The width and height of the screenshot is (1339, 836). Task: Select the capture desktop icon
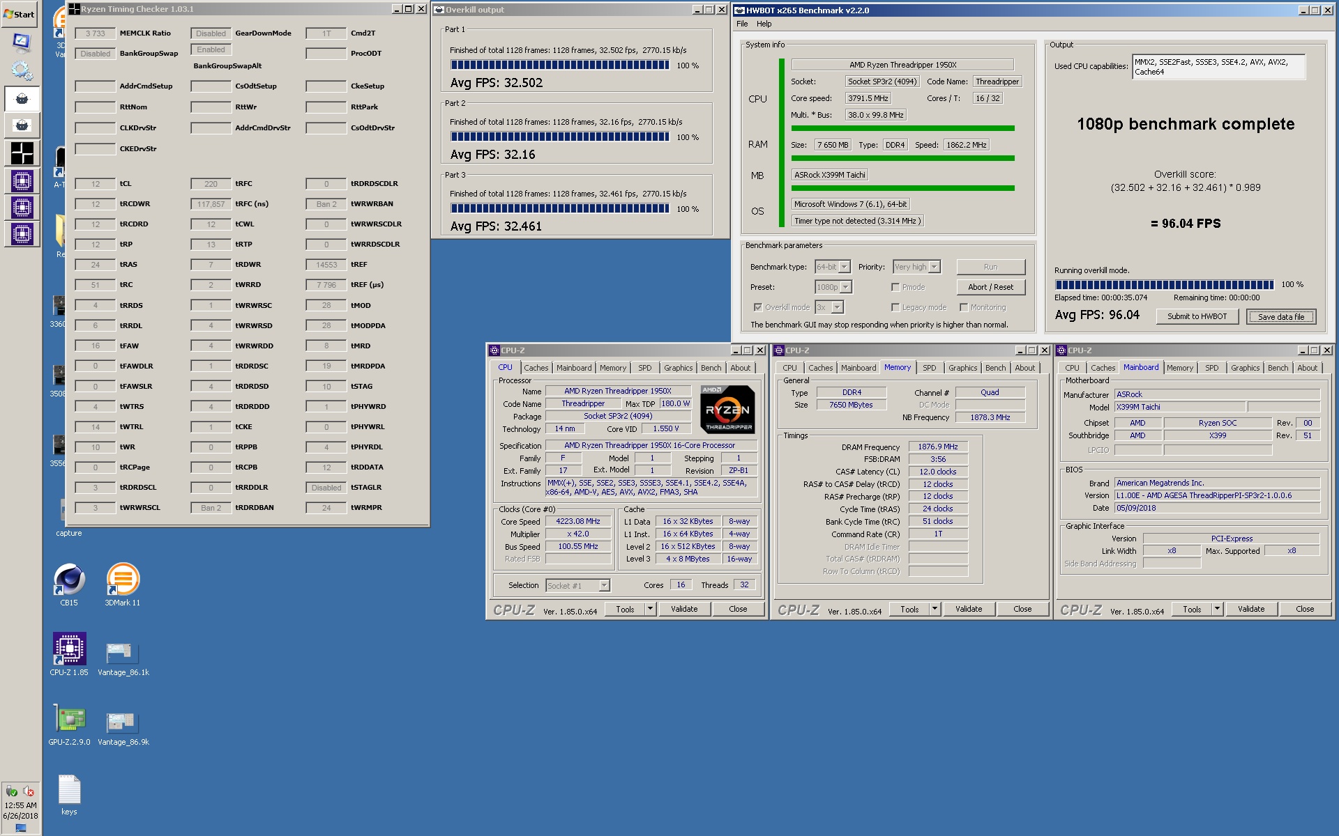tap(69, 519)
